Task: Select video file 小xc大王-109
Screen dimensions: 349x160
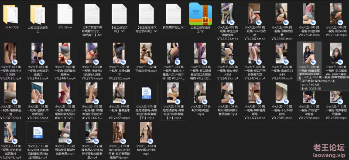Action: 255,93
